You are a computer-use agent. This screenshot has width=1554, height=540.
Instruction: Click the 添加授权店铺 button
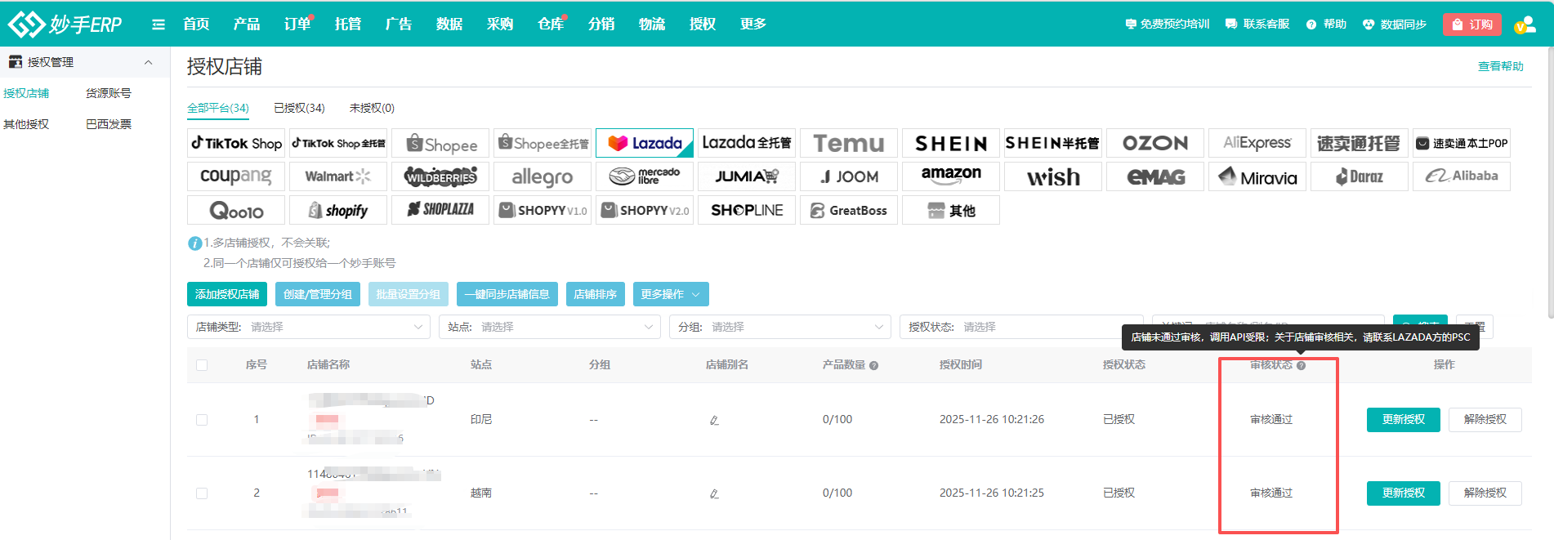pyautogui.click(x=227, y=294)
